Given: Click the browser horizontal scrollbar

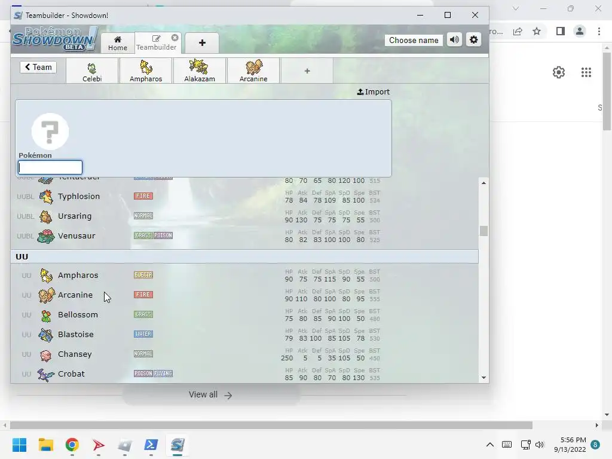Looking at the screenshot, I should [x=271, y=425].
